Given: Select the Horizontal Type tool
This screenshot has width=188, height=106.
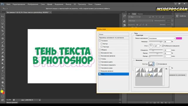Looking at the screenshot, I should point(3,71).
